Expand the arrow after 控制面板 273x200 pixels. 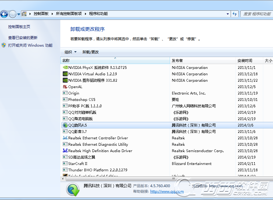tap(52, 14)
